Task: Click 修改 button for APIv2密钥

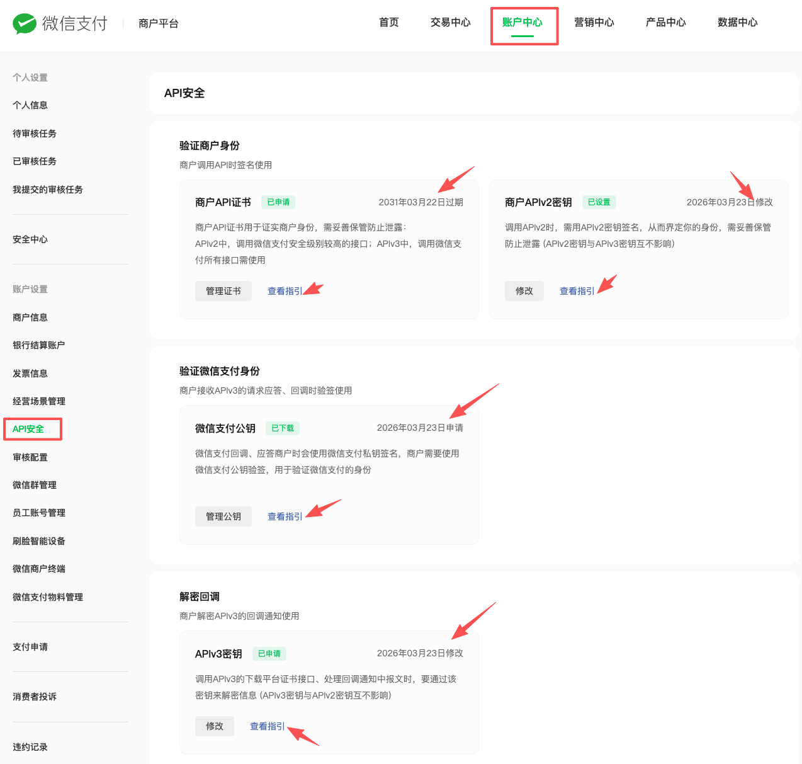Action: 524,291
